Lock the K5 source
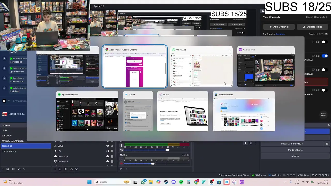 point(112,151)
